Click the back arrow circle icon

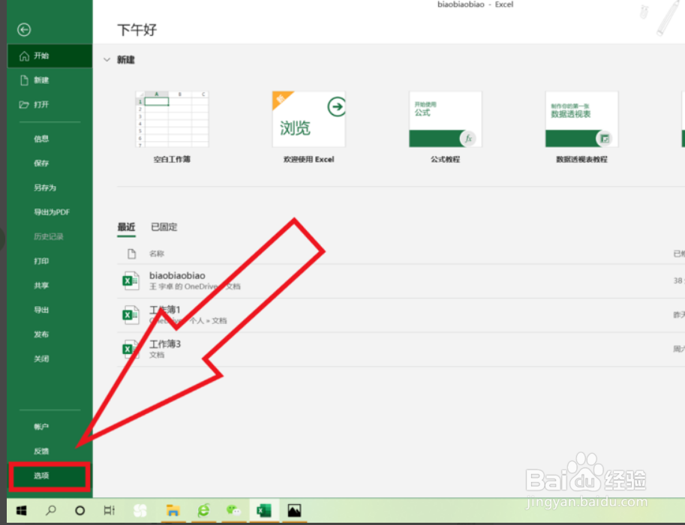point(24,30)
